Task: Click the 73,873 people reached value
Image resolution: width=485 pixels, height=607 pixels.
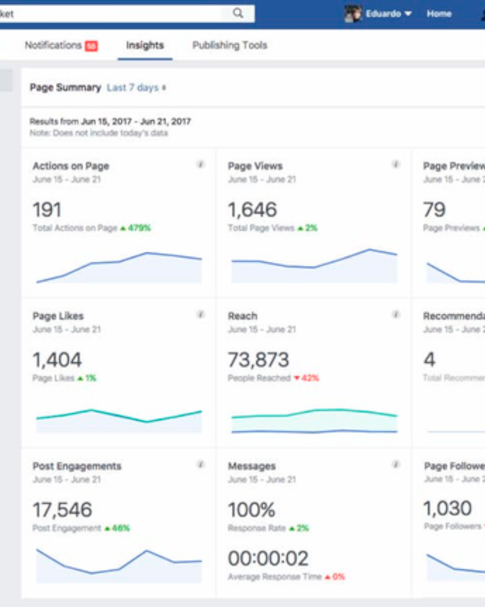Action: pos(258,359)
